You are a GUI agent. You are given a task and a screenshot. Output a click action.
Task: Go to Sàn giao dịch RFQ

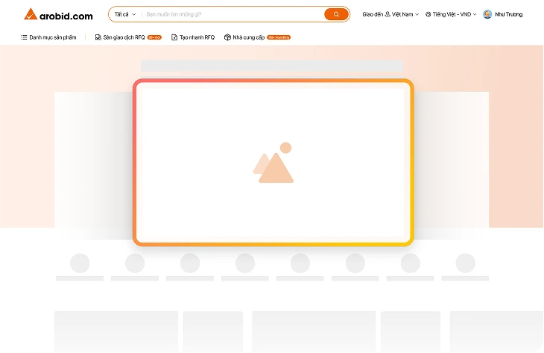click(x=124, y=37)
